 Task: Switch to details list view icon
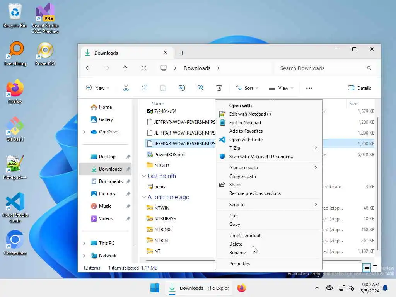coord(367,268)
